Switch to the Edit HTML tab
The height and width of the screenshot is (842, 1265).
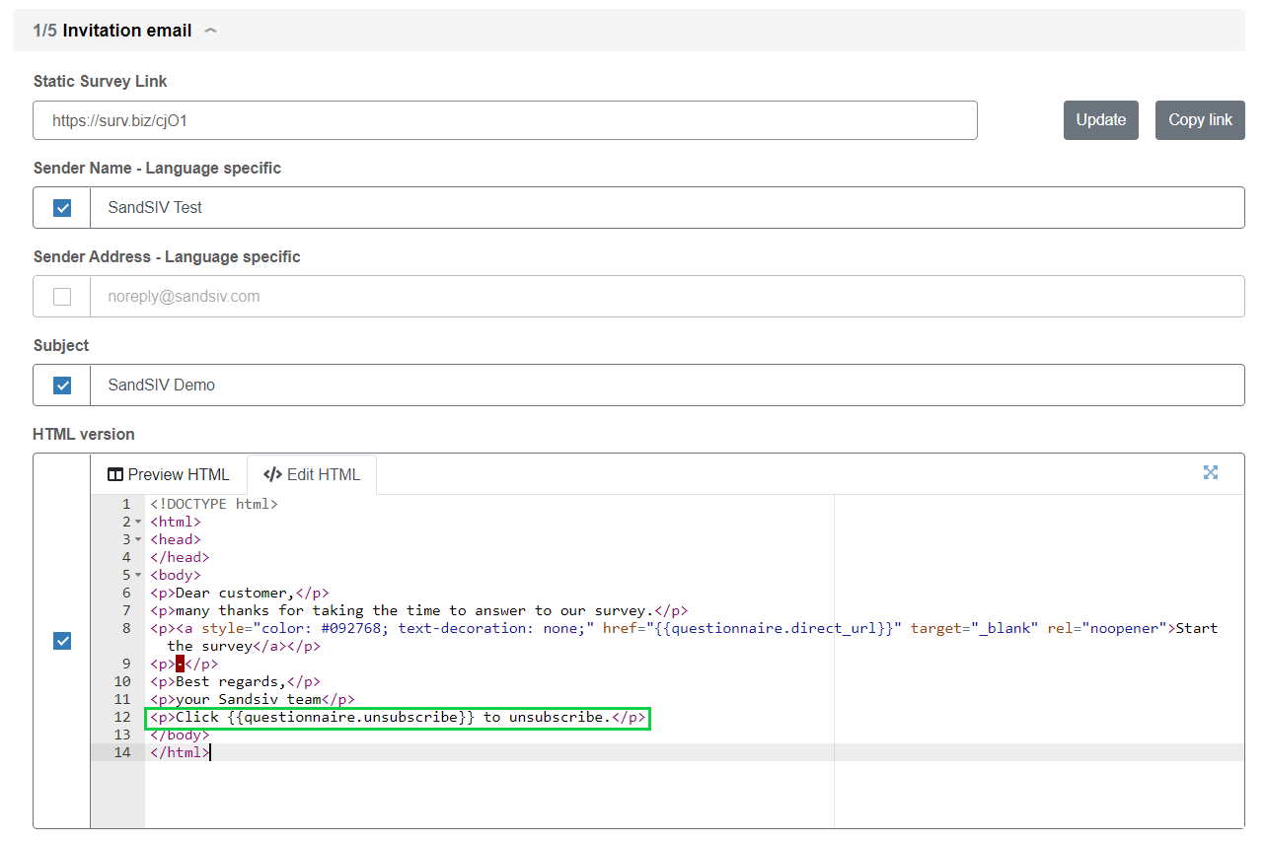(312, 474)
